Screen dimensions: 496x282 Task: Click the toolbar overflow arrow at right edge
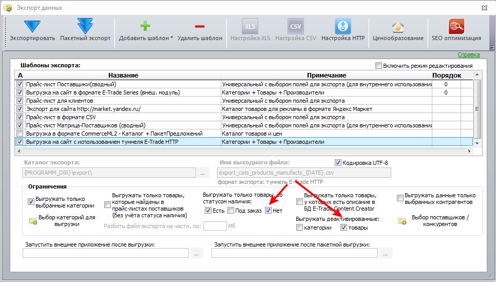tap(492, 47)
